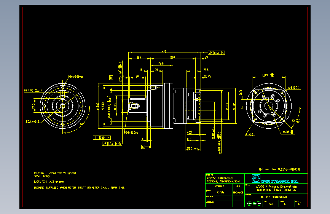The image size is (330, 214).
Task: Click the center of the left flange view
Action: tap(63, 106)
